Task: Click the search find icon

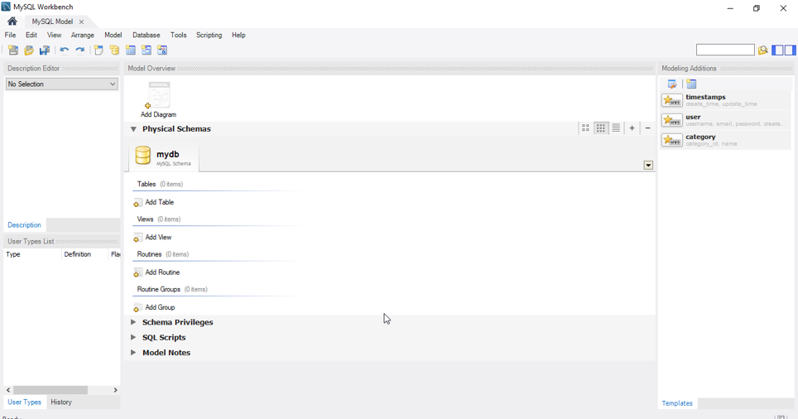Action: [x=763, y=50]
